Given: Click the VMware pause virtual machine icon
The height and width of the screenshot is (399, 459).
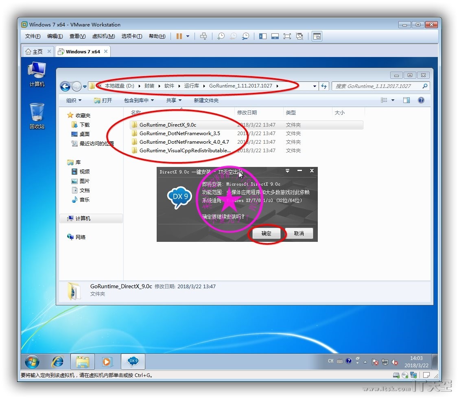Looking at the screenshot, I should (x=179, y=36).
